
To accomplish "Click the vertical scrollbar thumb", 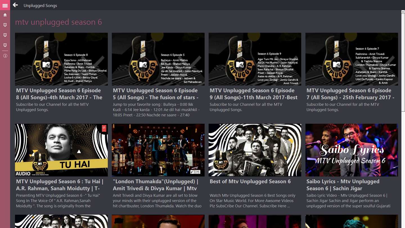I will [403, 62].
